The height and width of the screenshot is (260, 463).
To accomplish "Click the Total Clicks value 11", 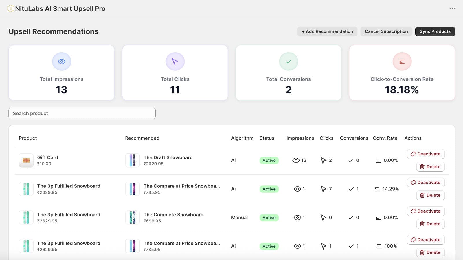I will [x=175, y=90].
